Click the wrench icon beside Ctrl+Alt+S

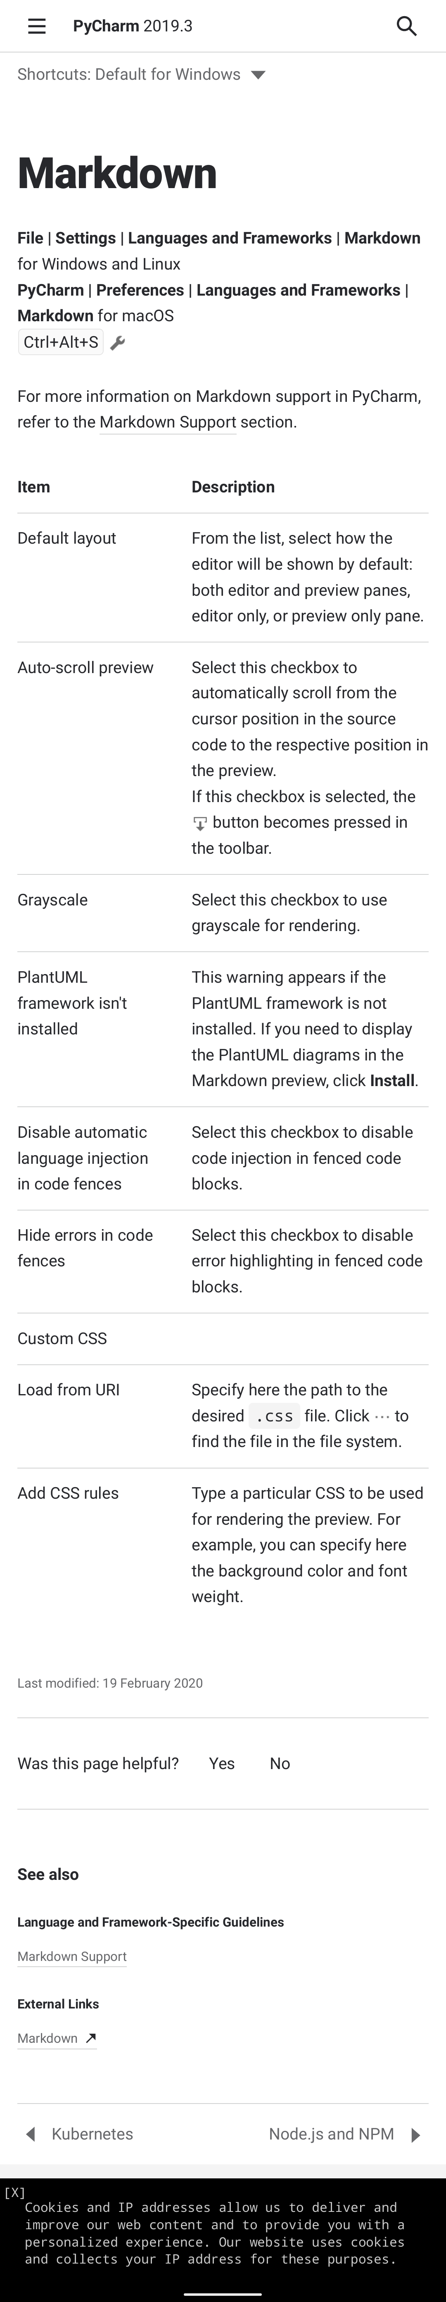(x=118, y=343)
